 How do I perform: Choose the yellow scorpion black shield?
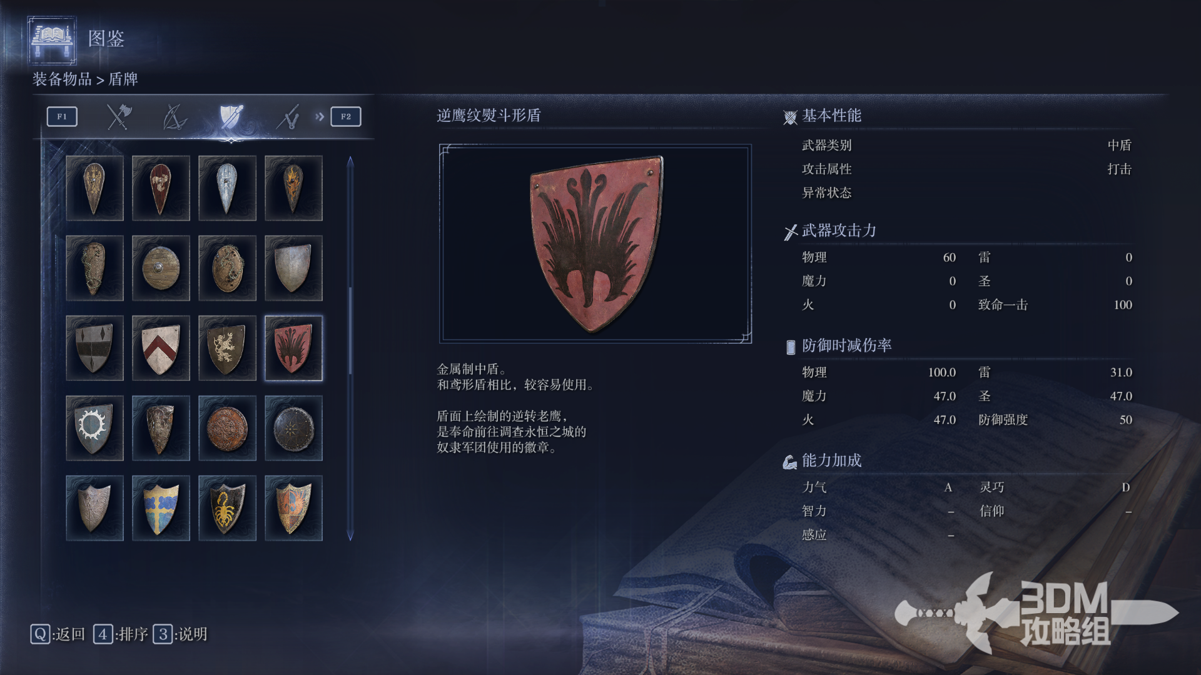coord(227,508)
